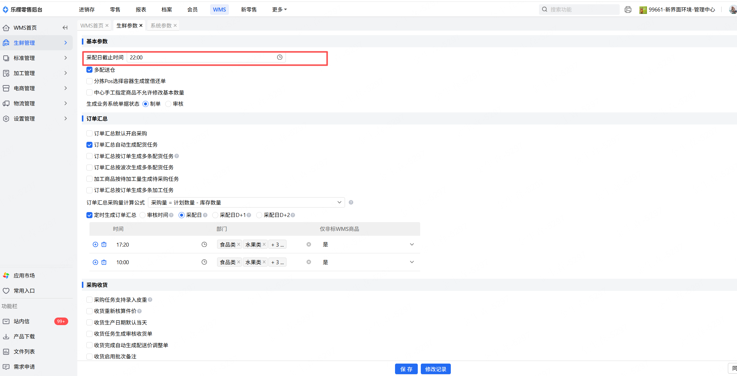Screen dimensions: 737x376
Task: Click the printer icon in top bar
Action: (x=628, y=10)
